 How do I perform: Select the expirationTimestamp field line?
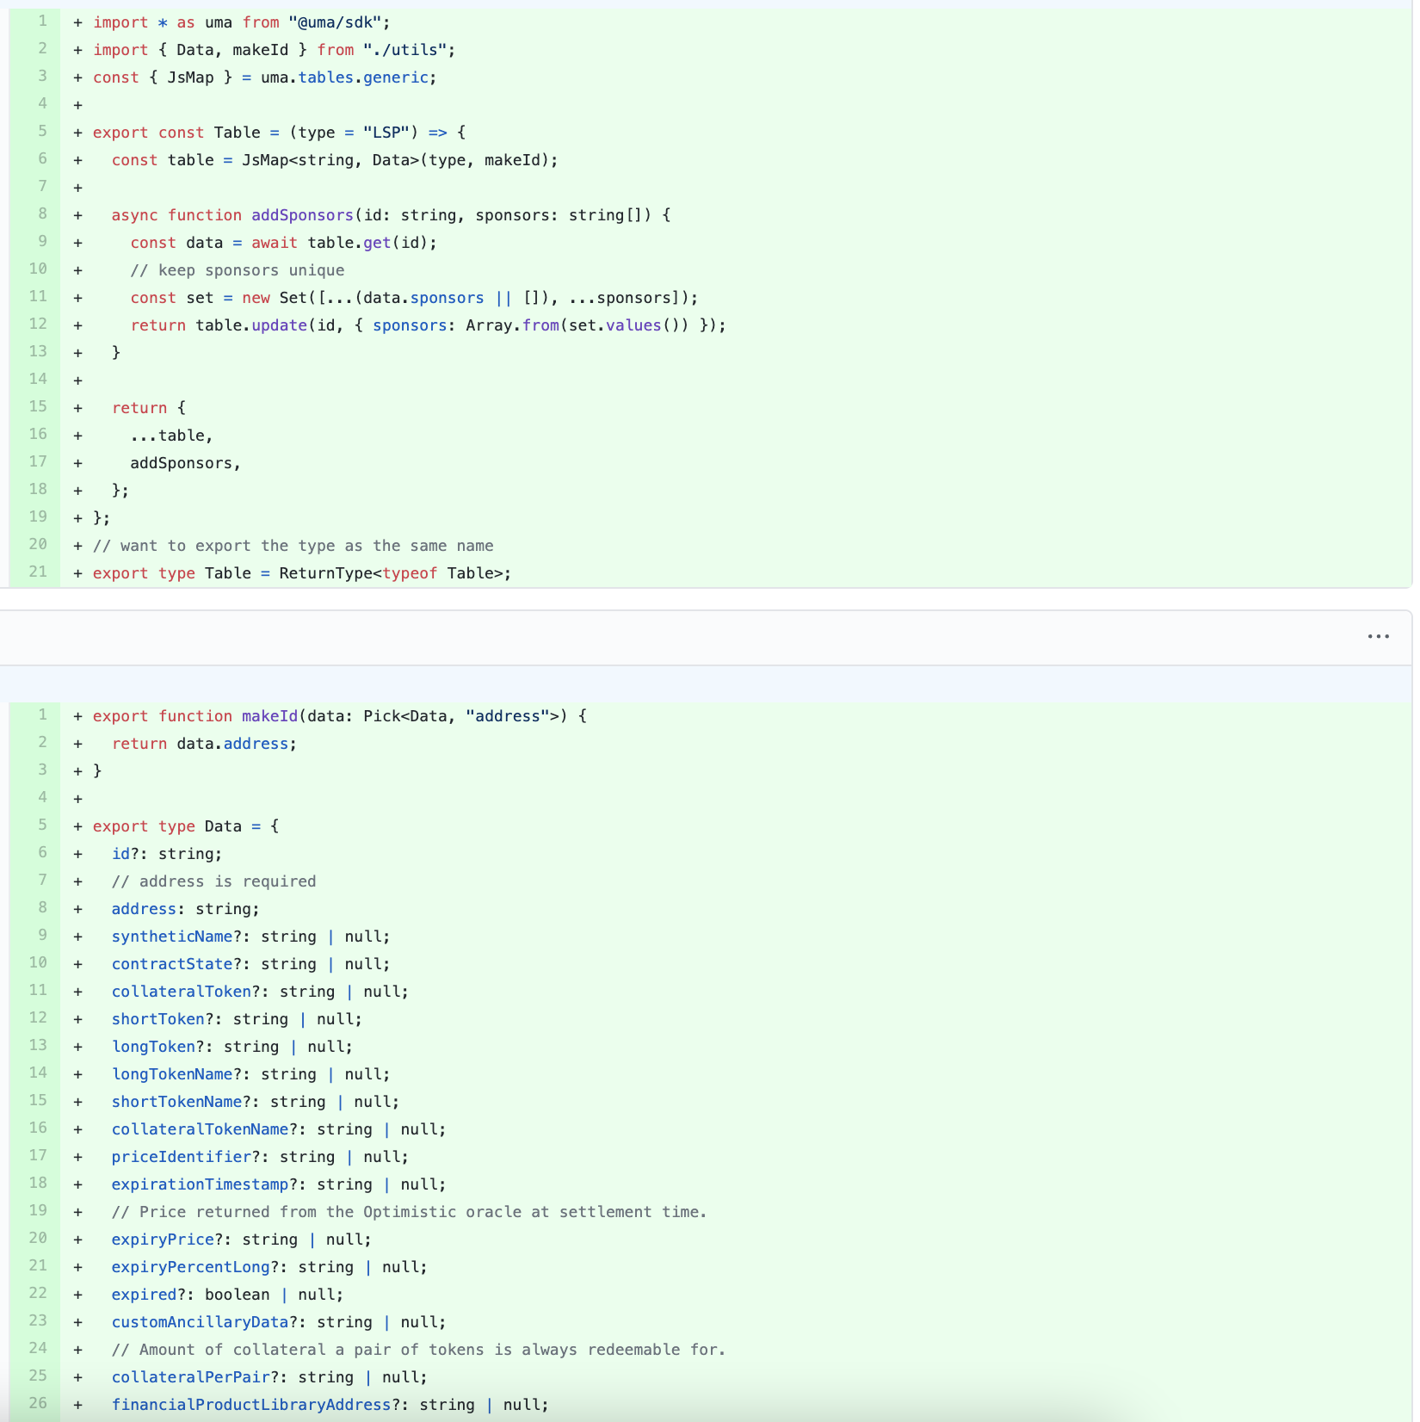[279, 1184]
